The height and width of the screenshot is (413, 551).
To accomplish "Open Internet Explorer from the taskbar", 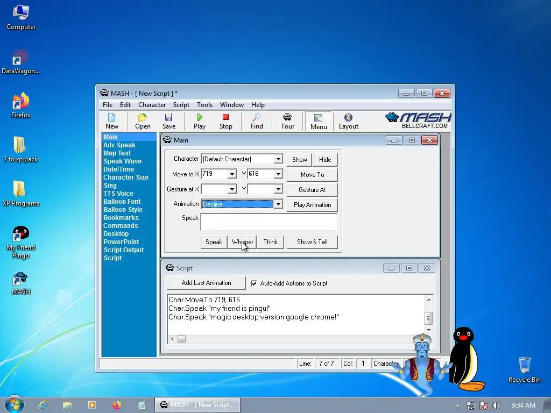I will [x=43, y=405].
